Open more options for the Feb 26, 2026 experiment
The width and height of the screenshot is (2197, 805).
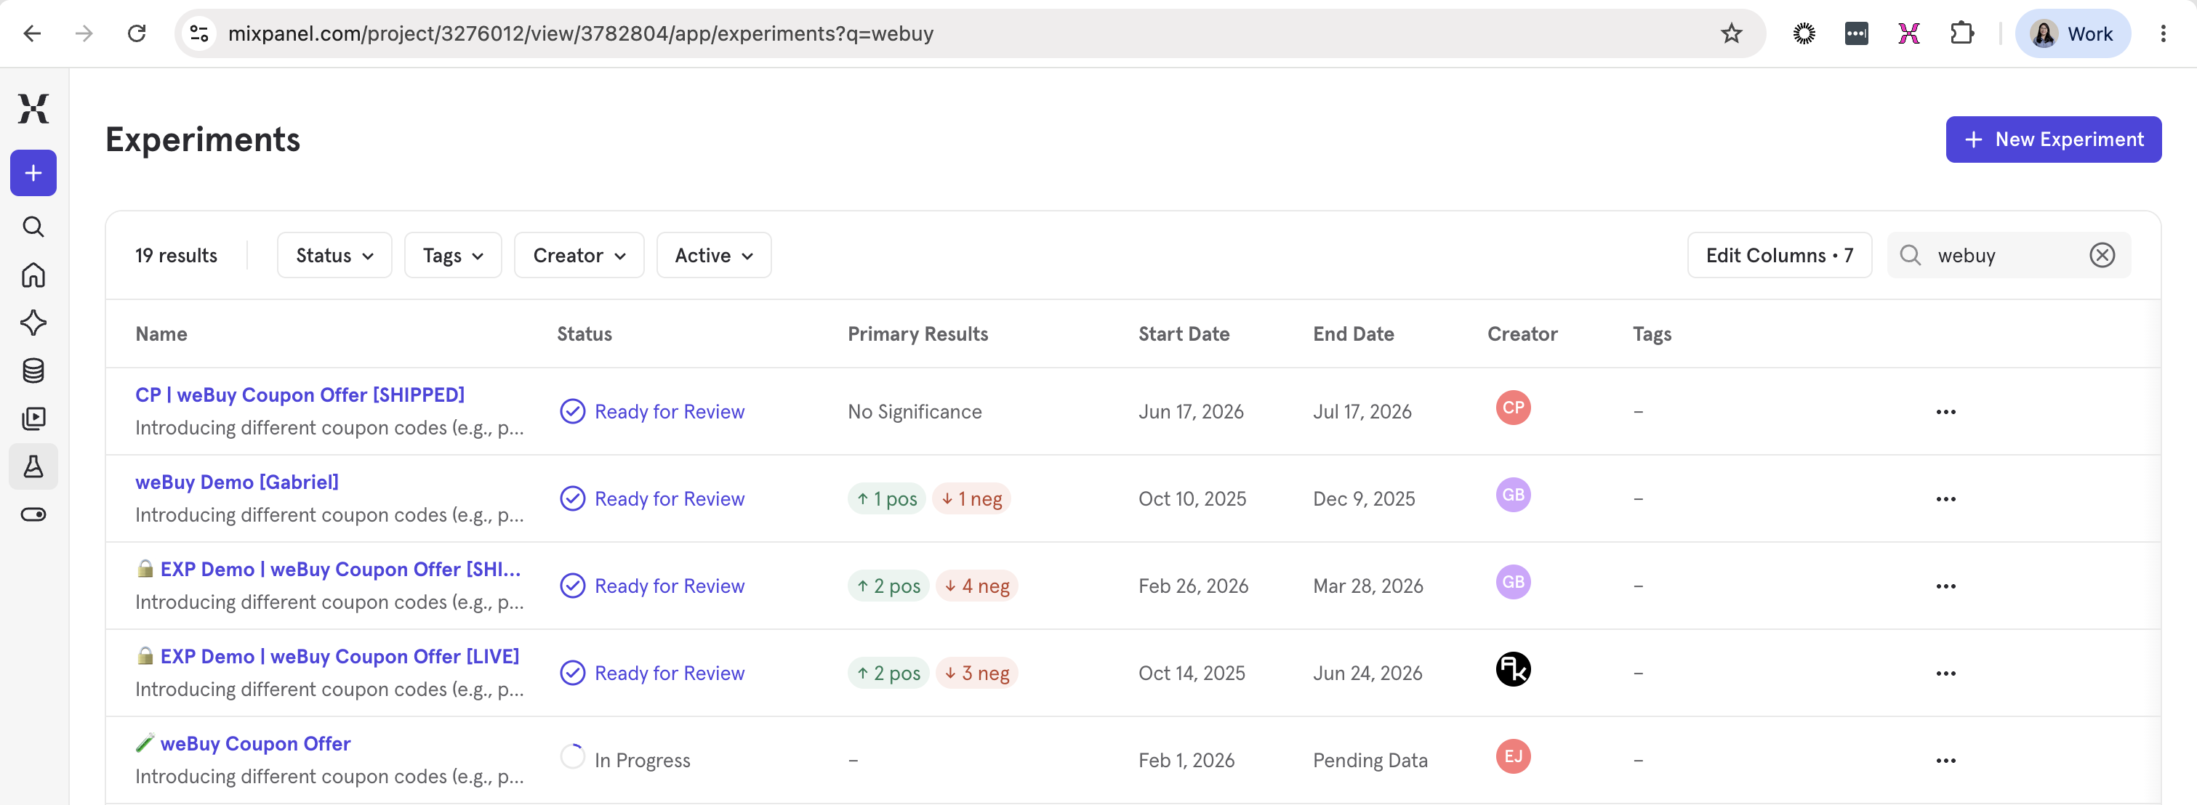[x=1945, y=586]
